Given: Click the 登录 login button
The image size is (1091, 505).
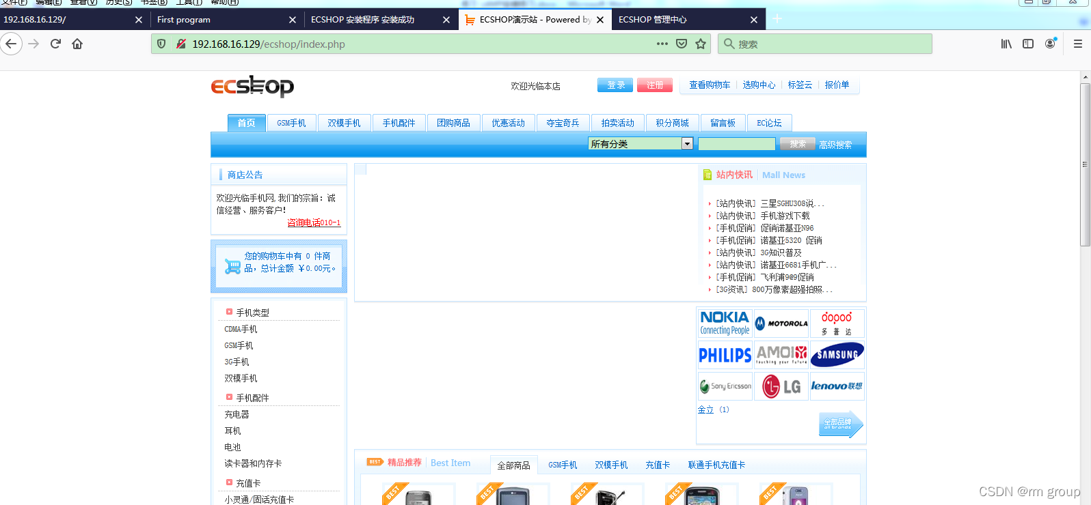Looking at the screenshot, I should pos(615,85).
